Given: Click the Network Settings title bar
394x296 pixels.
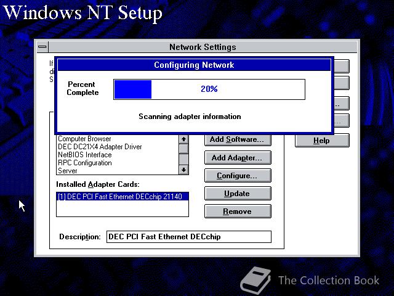Looking at the screenshot, I should (x=203, y=47).
